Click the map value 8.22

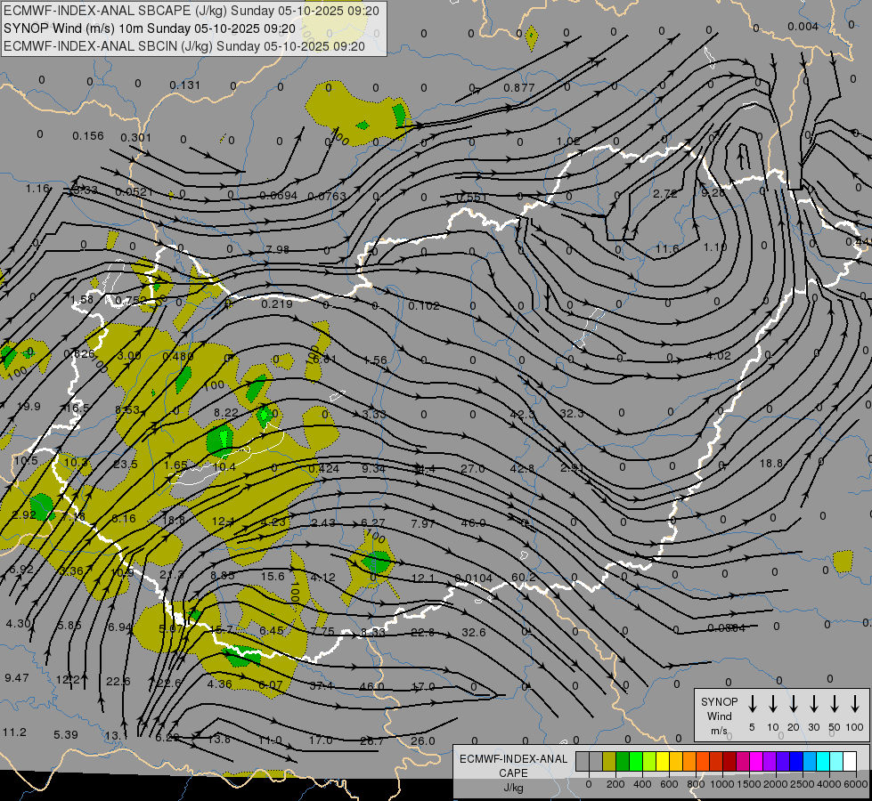tap(225, 412)
